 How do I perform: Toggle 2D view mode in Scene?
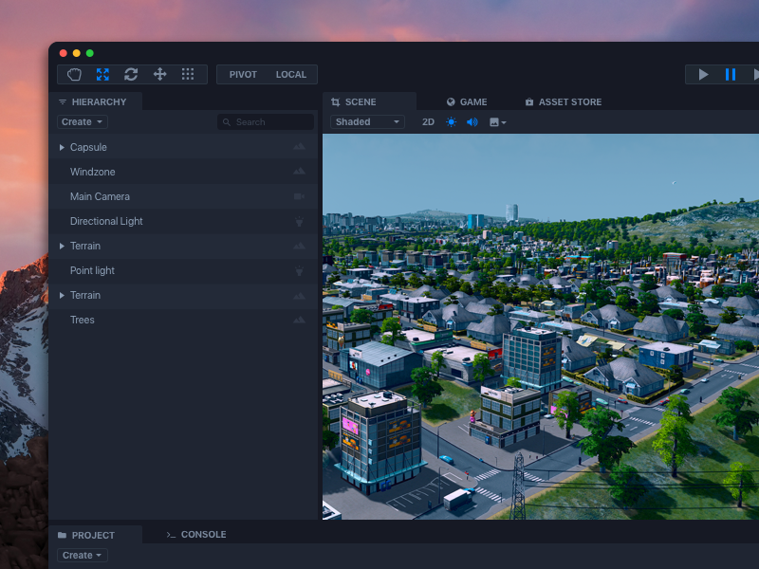428,121
